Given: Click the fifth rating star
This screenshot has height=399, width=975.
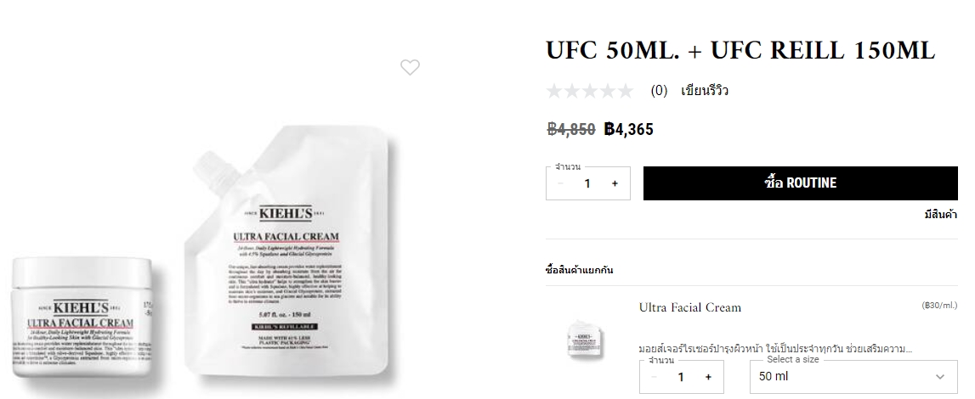Looking at the screenshot, I should pyautogui.click(x=625, y=92).
